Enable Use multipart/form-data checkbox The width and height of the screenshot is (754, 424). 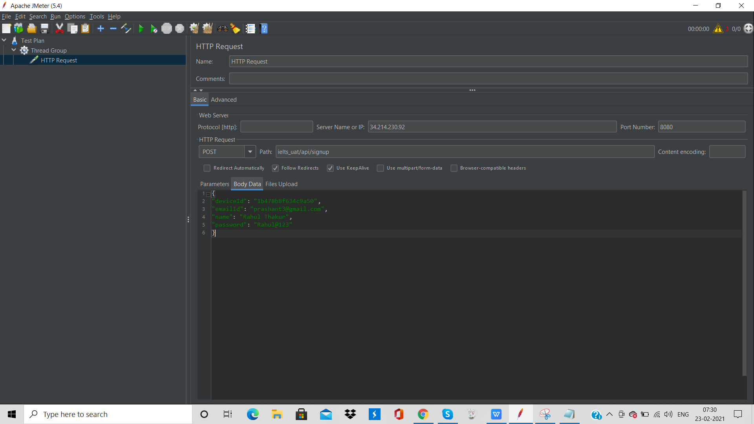(x=380, y=168)
